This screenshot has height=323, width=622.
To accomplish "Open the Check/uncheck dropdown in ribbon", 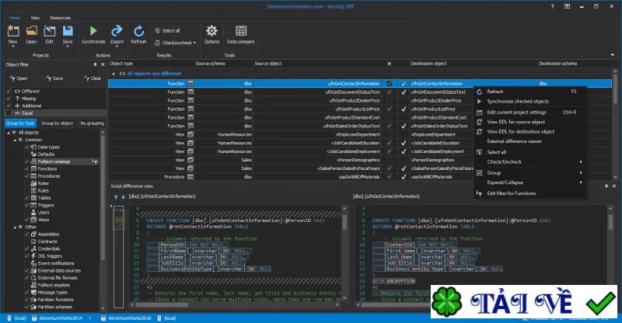I will [176, 43].
